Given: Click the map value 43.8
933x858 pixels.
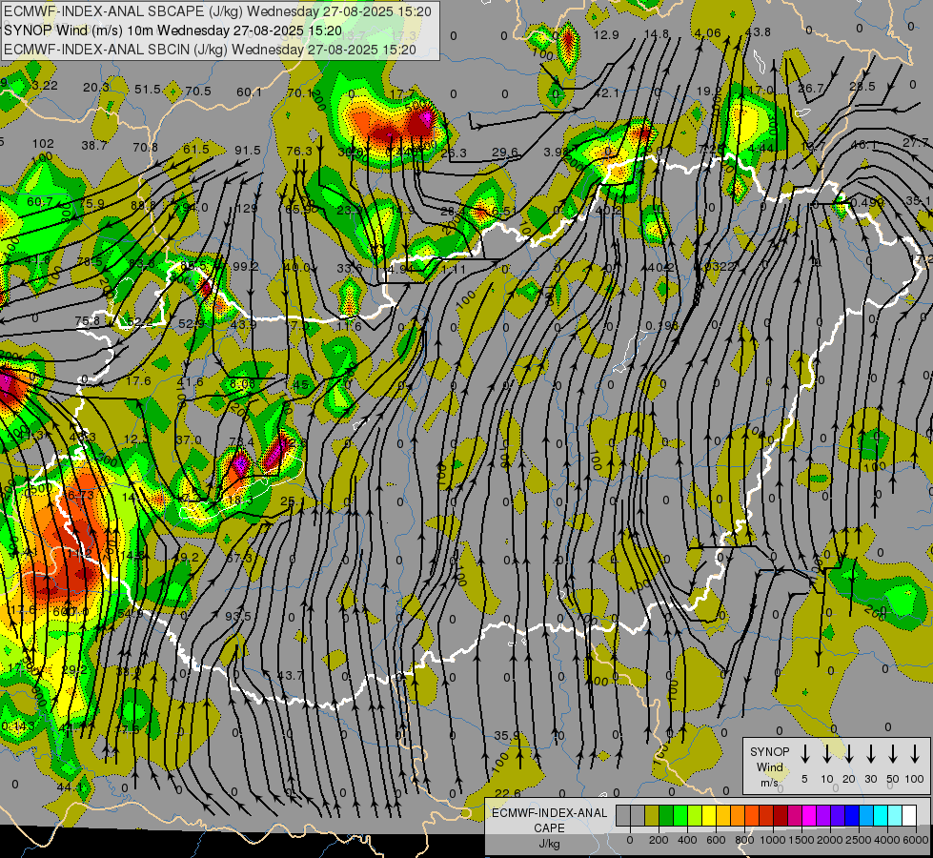Looking at the screenshot, I should [x=758, y=32].
